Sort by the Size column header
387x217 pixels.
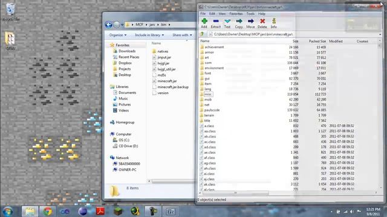point(296,42)
